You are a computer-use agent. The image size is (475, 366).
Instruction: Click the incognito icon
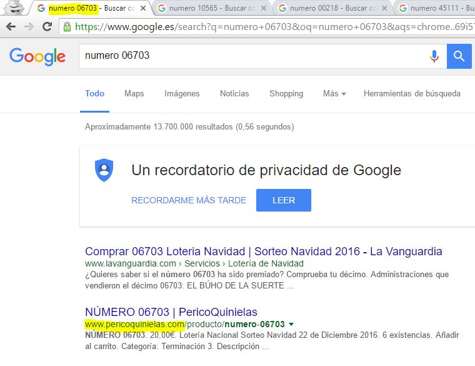click(14, 8)
